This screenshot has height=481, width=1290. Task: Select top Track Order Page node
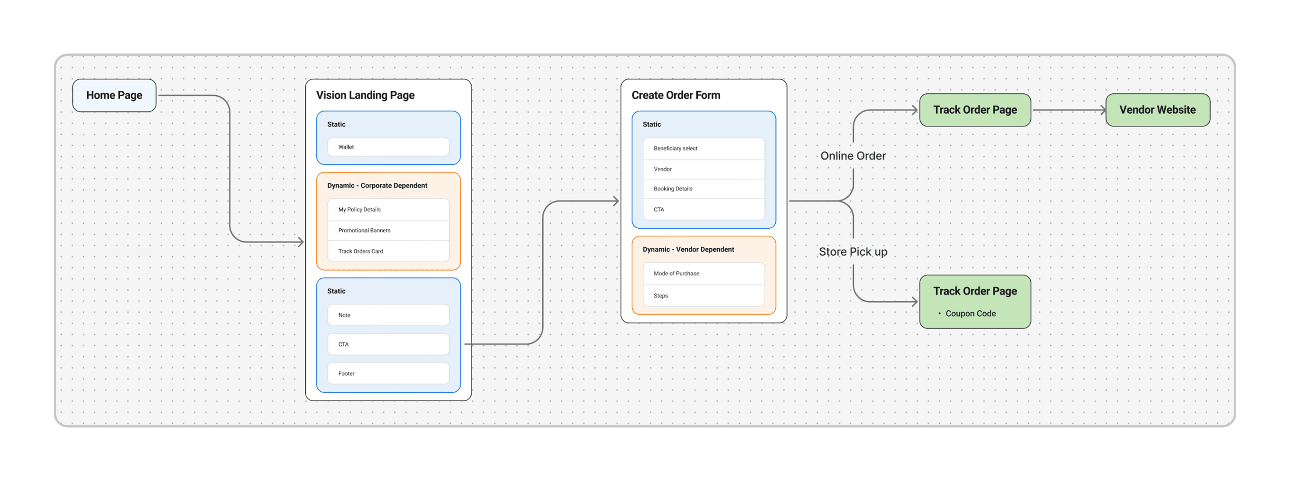[975, 110]
